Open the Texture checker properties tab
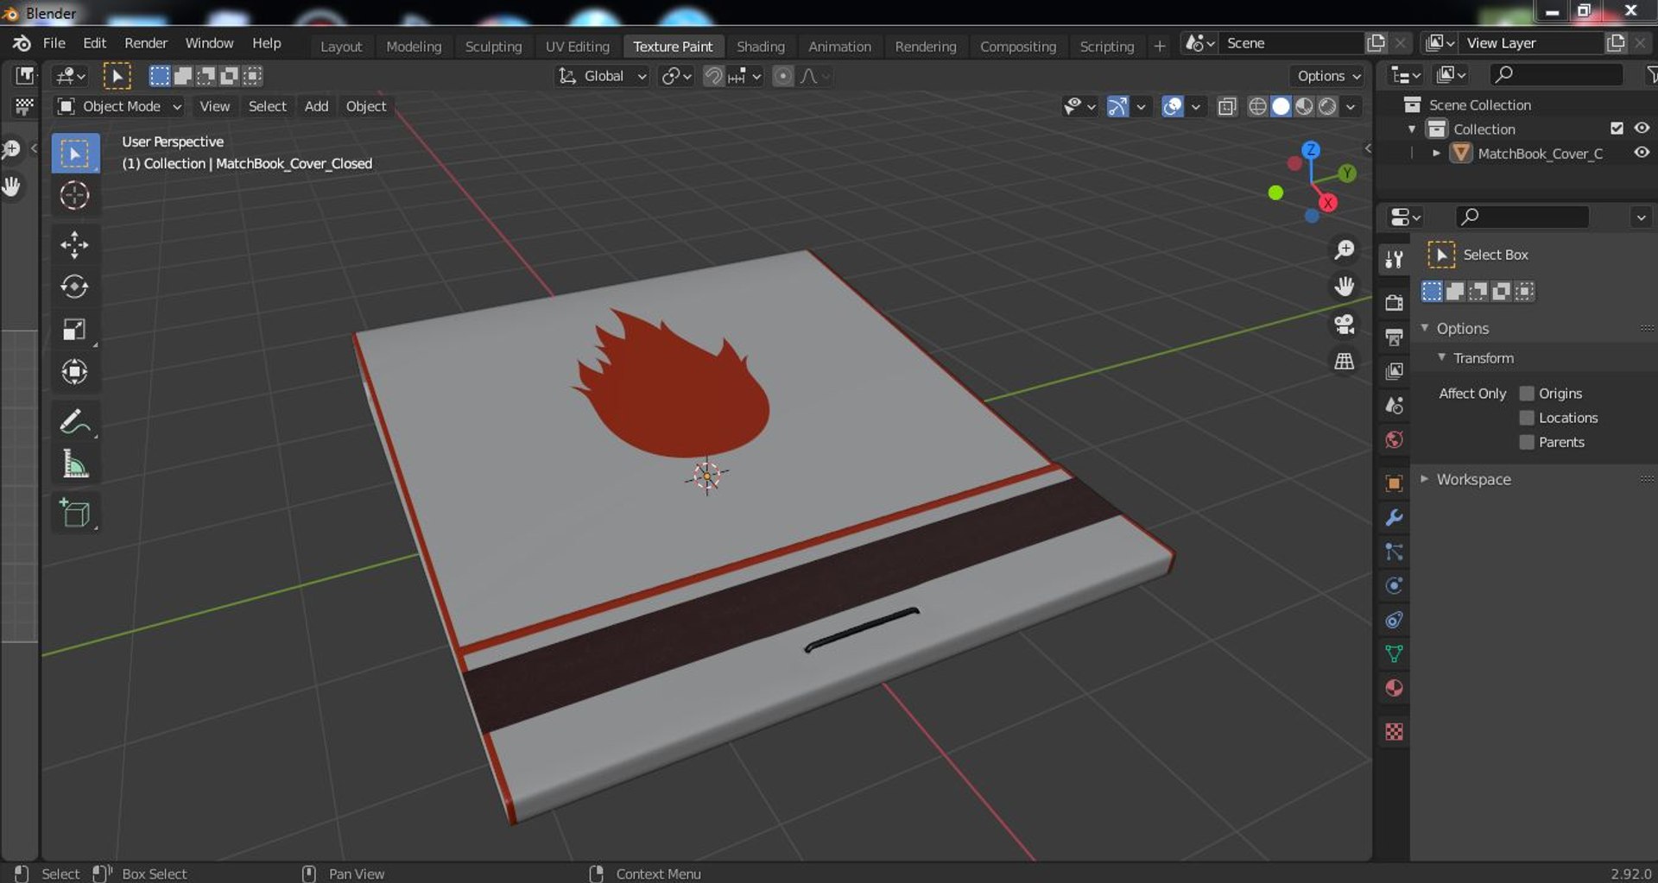This screenshot has width=1658, height=883. click(x=1394, y=732)
